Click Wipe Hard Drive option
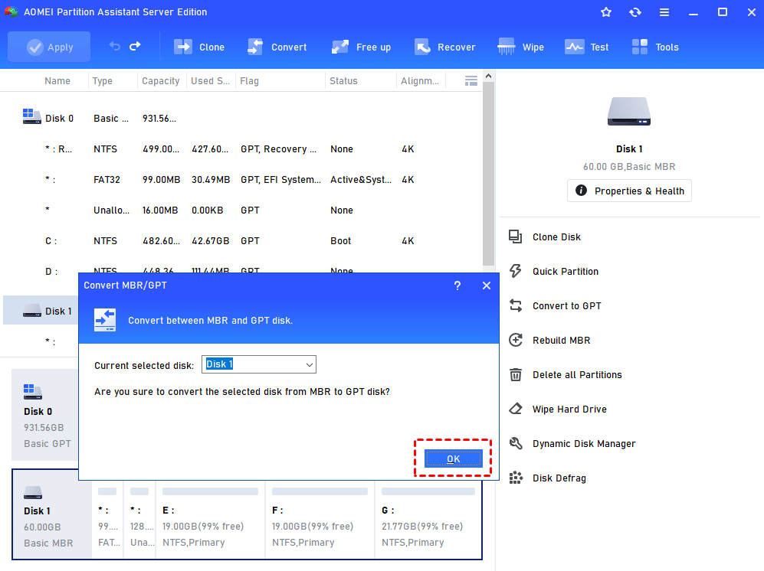Viewport: 764px width, 571px height. click(x=569, y=409)
